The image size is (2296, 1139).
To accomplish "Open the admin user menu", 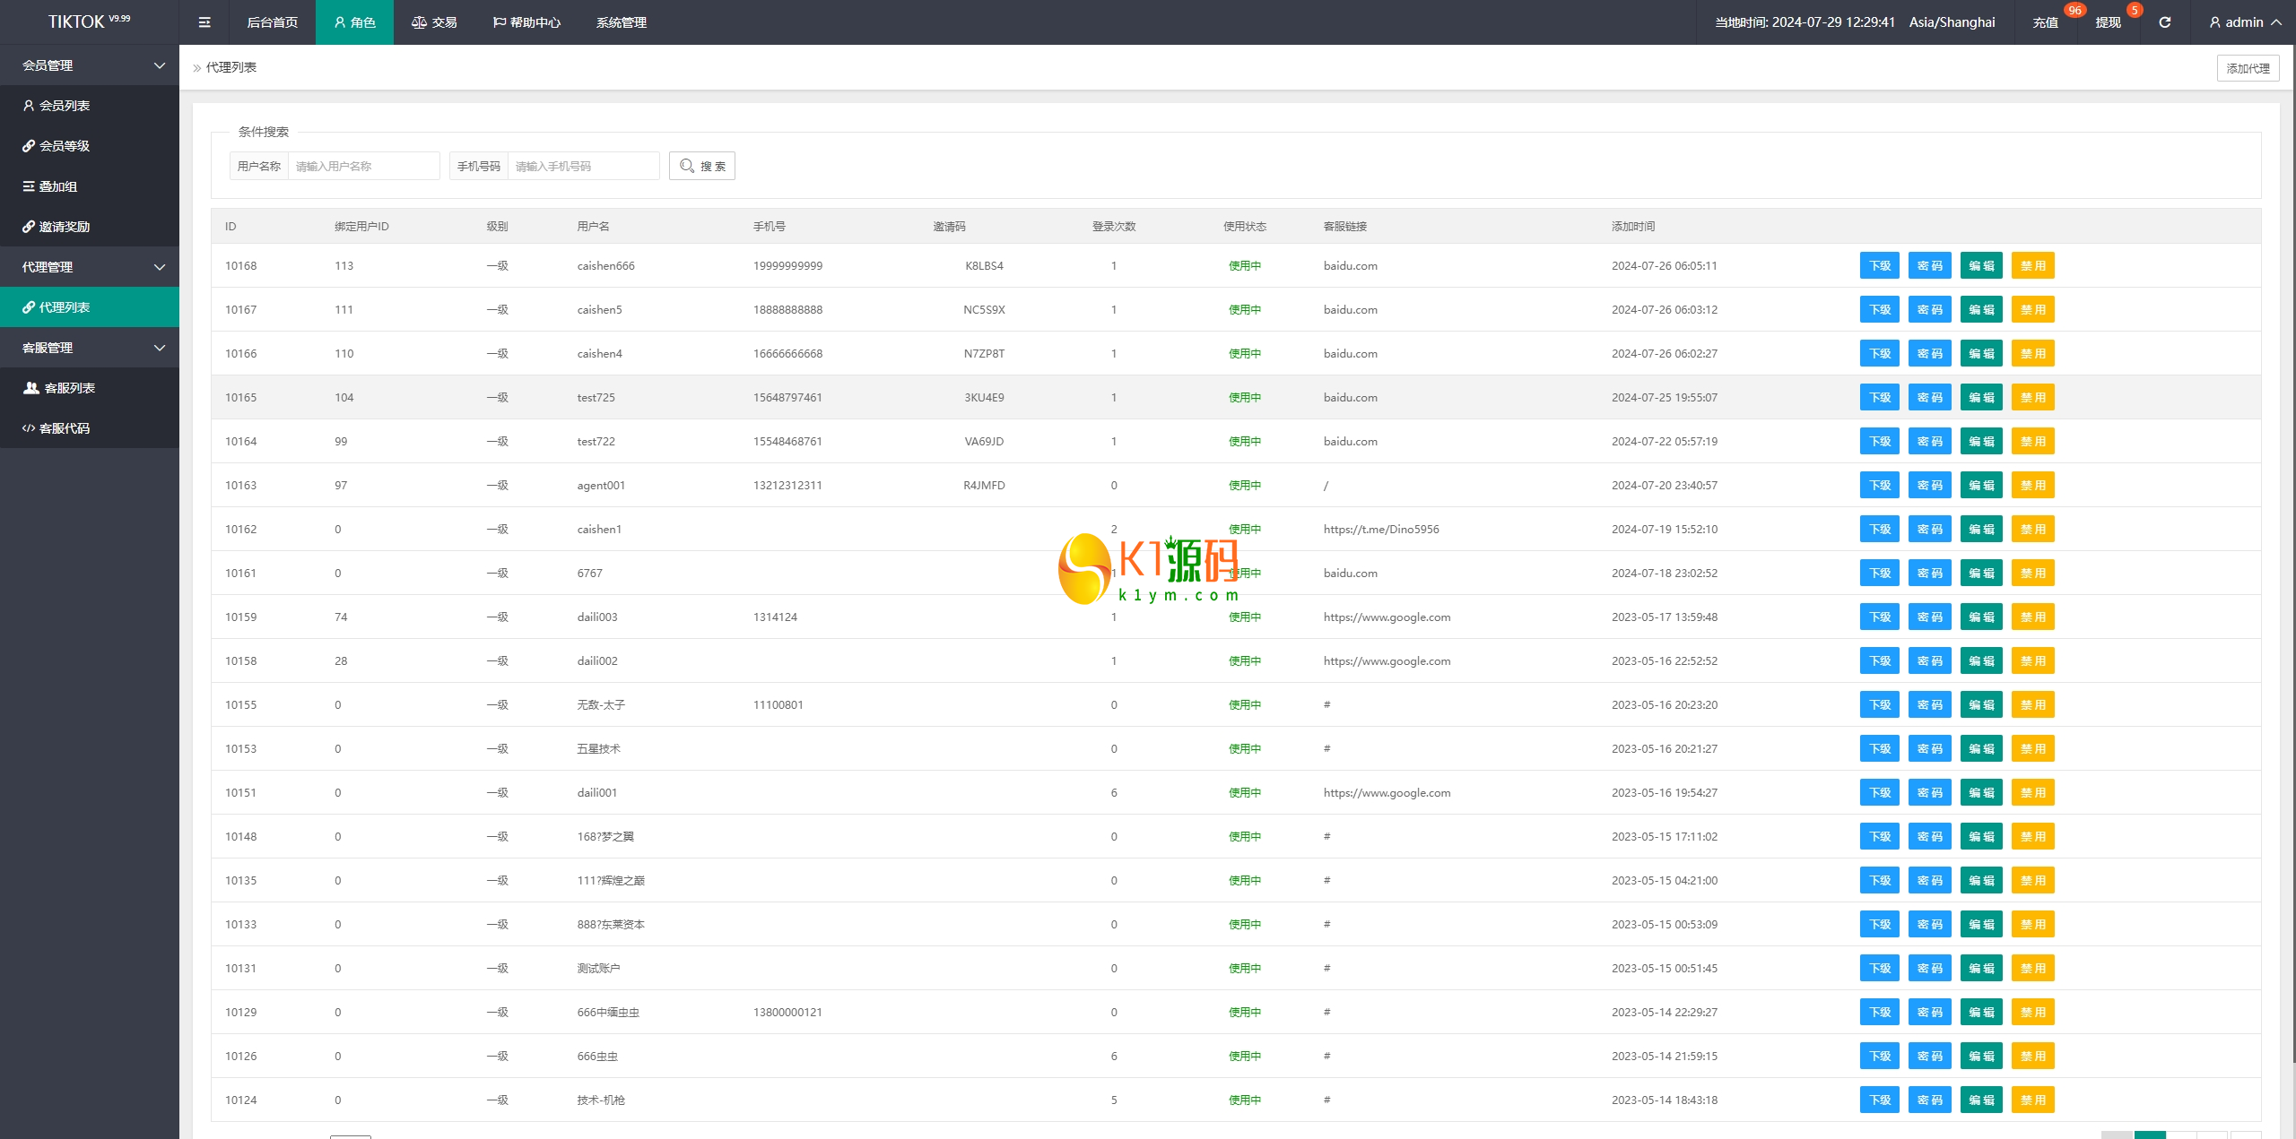I will (x=2245, y=22).
